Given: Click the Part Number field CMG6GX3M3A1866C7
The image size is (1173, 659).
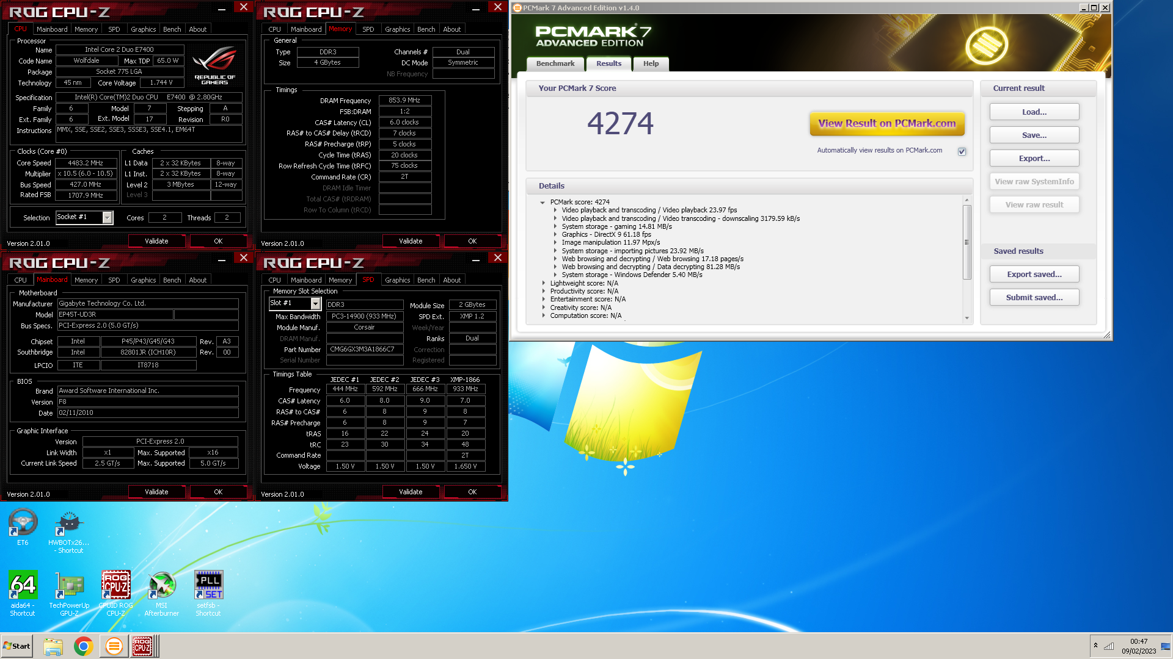Looking at the screenshot, I should [365, 350].
